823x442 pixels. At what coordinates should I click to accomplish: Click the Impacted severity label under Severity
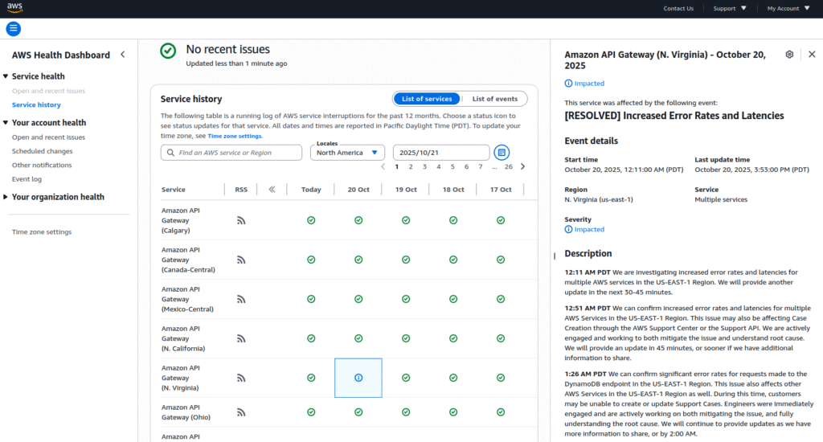tap(584, 229)
